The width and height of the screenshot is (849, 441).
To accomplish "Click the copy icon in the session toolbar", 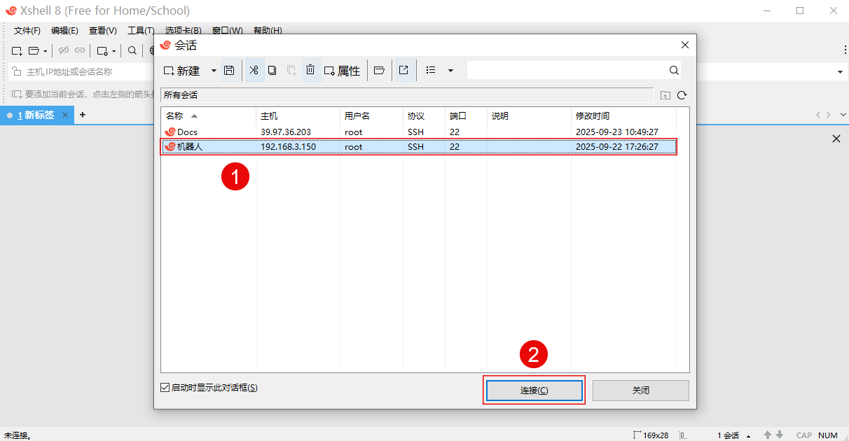I will (x=272, y=71).
